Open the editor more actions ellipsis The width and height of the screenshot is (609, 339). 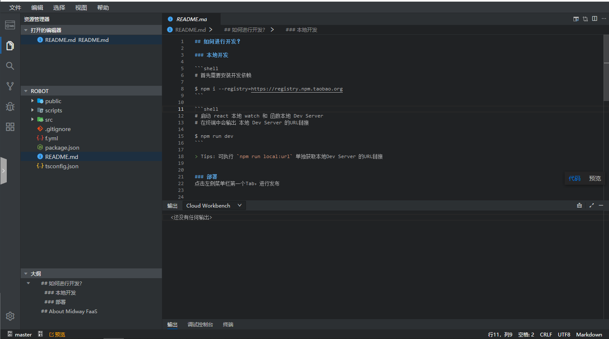(x=604, y=19)
